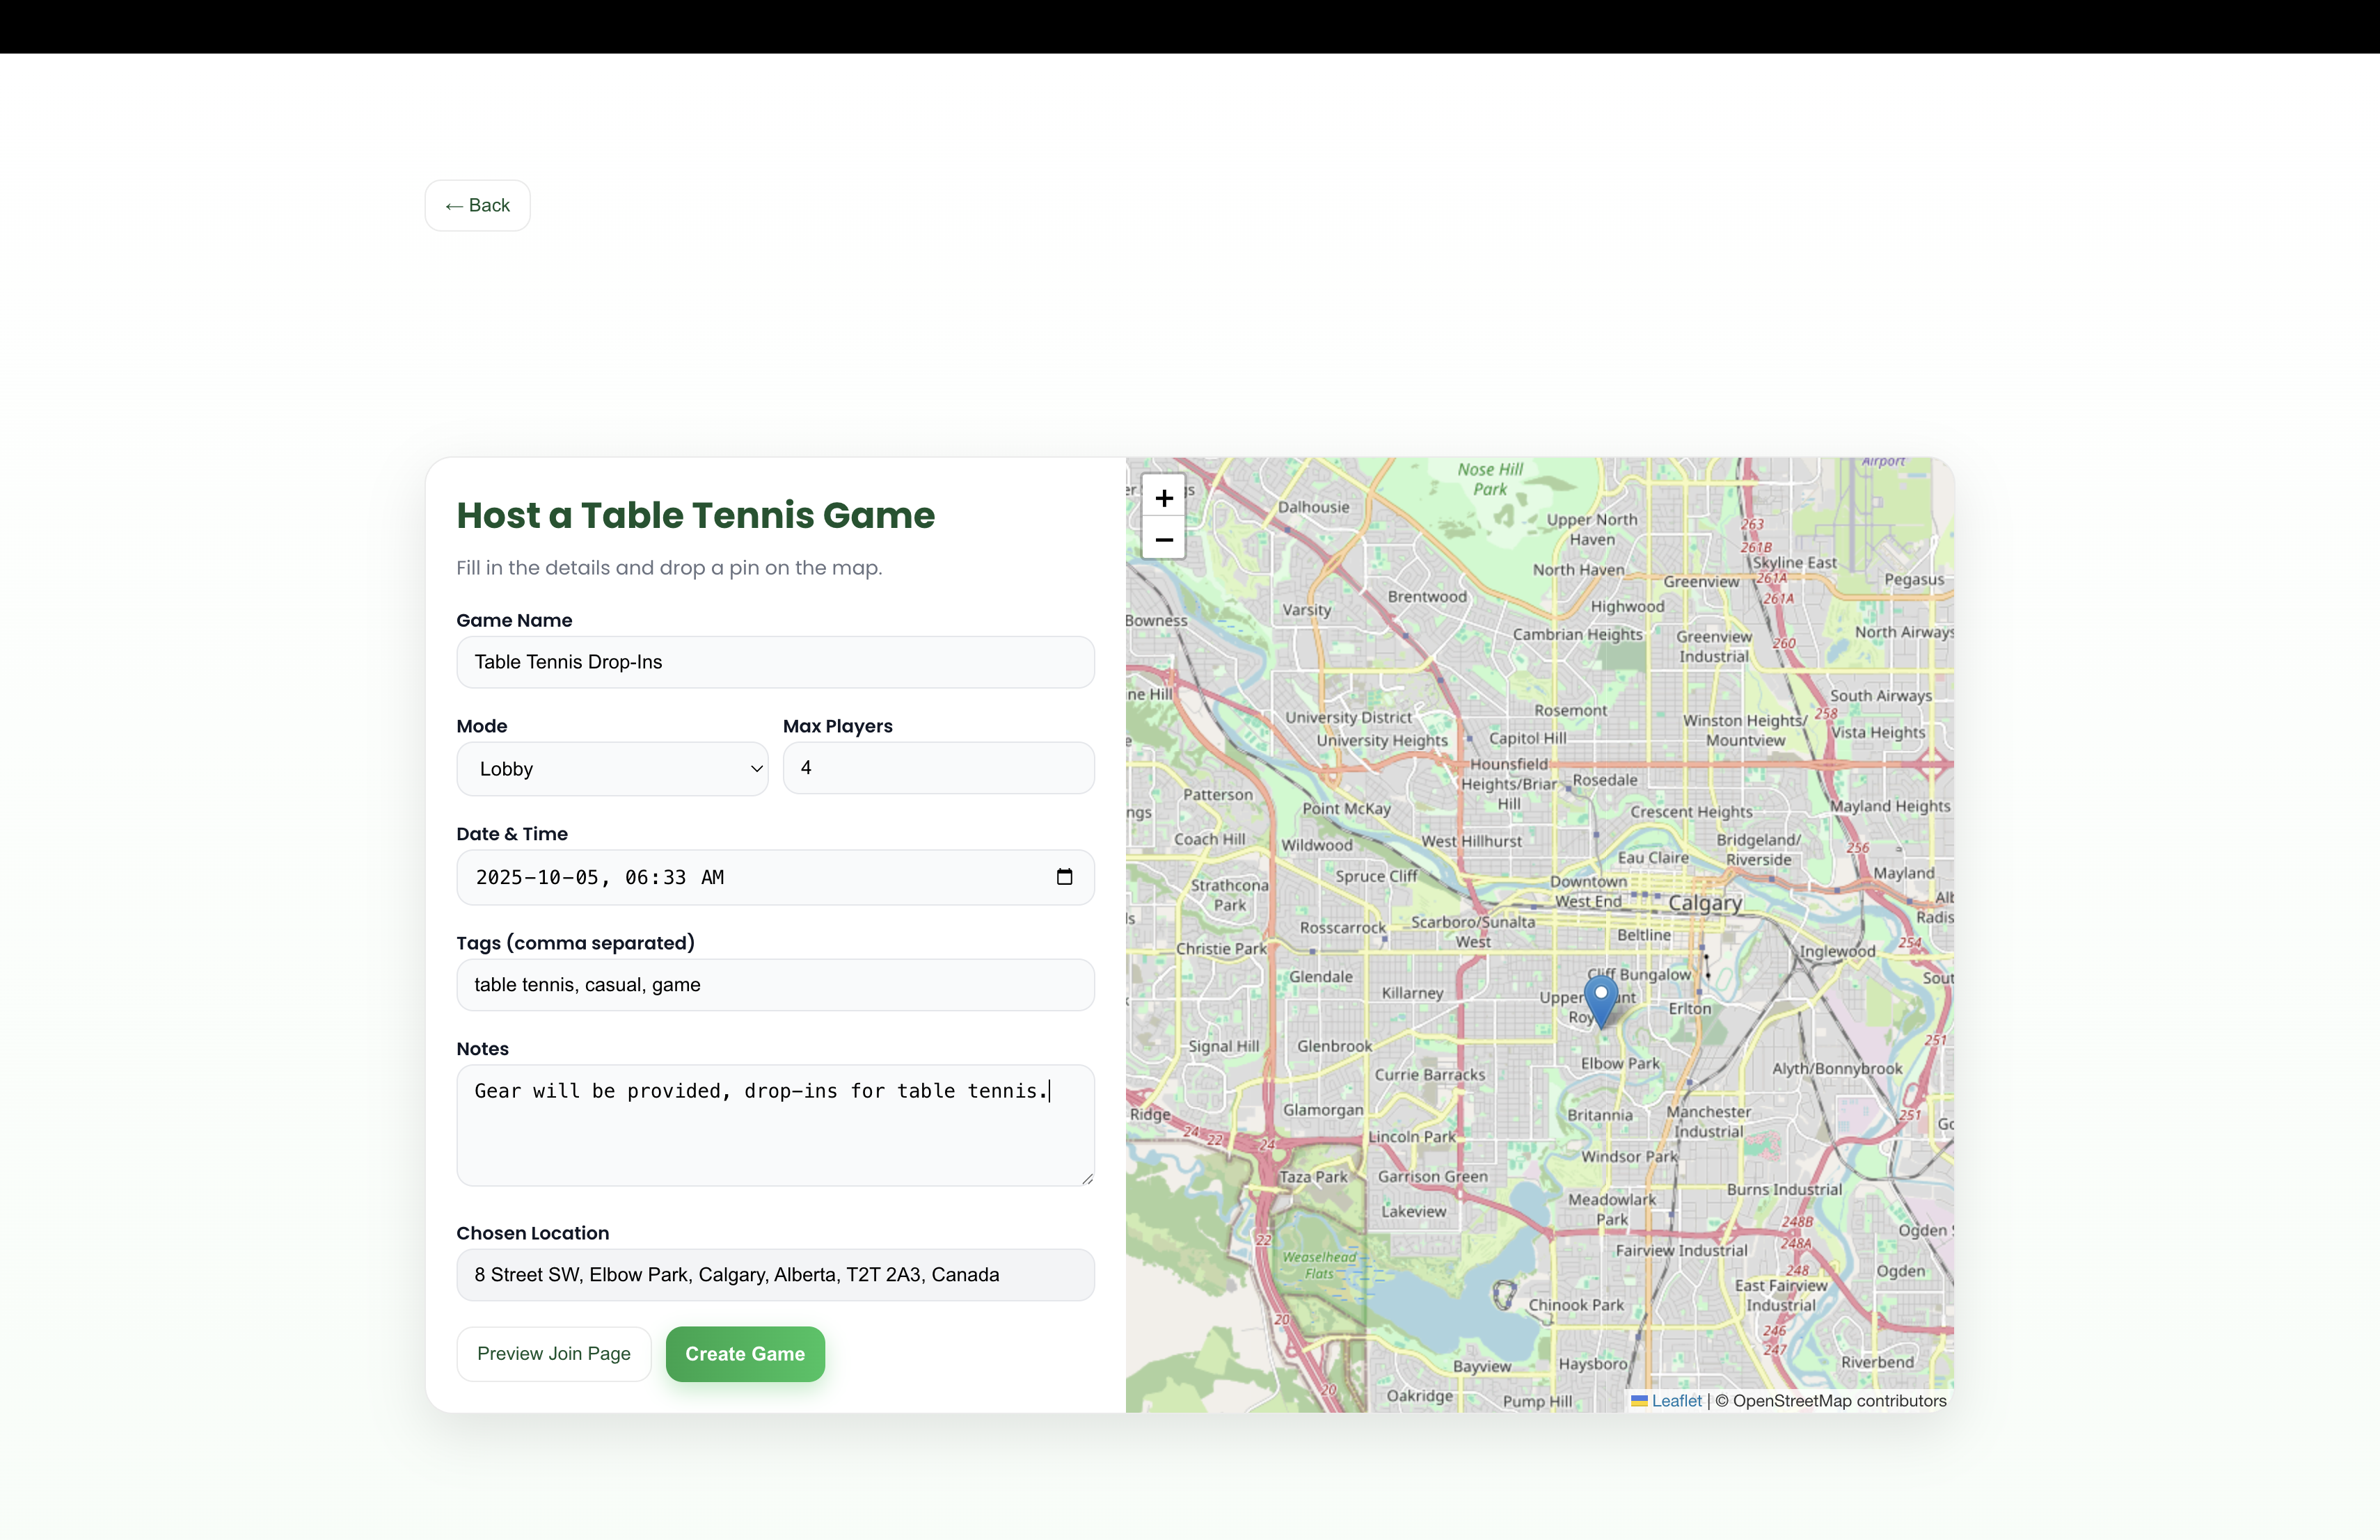Go back with the Back button
Viewport: 2380px width, 1540px height.
[x=477, y=205]
